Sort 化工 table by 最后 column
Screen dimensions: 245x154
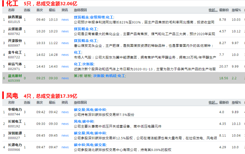[x=52, y=10]
